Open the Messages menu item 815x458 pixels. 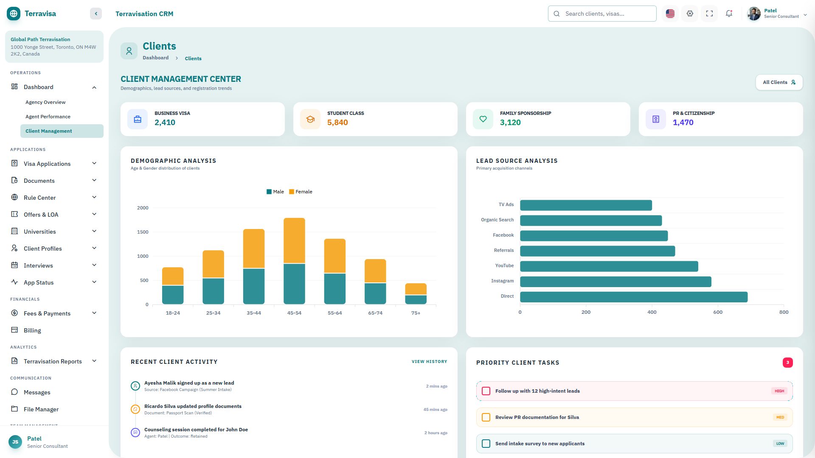(54, 392)
